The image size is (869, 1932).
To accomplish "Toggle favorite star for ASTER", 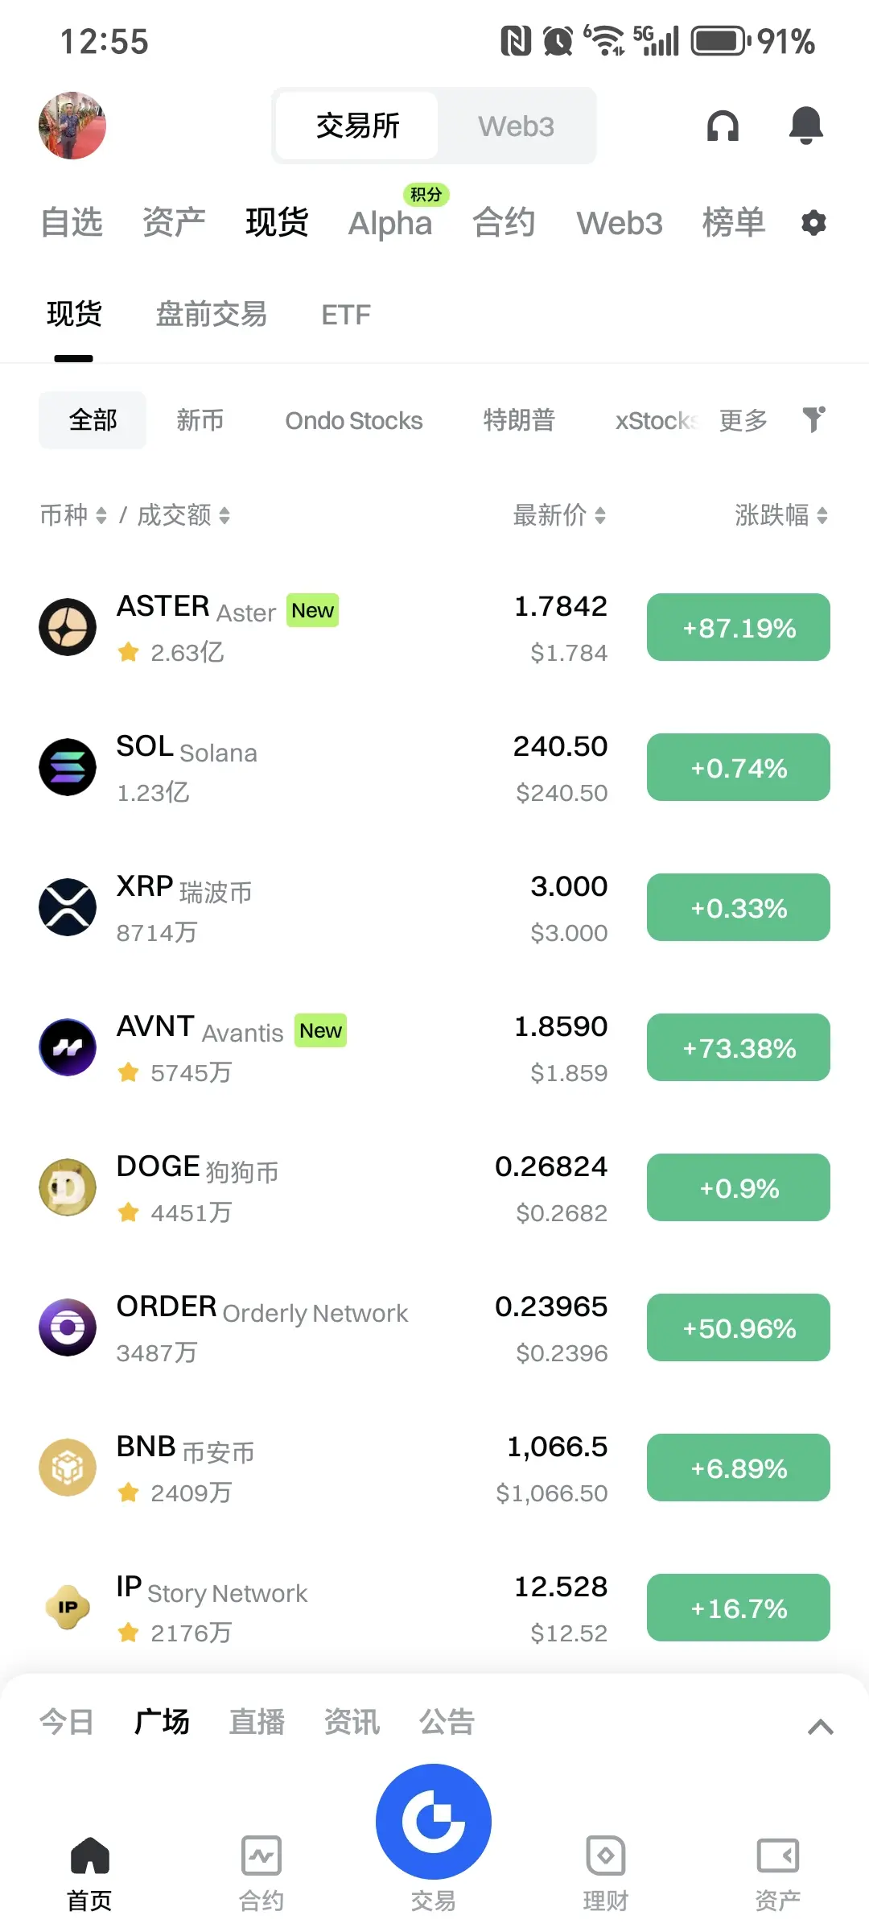I will coord(129,652).
